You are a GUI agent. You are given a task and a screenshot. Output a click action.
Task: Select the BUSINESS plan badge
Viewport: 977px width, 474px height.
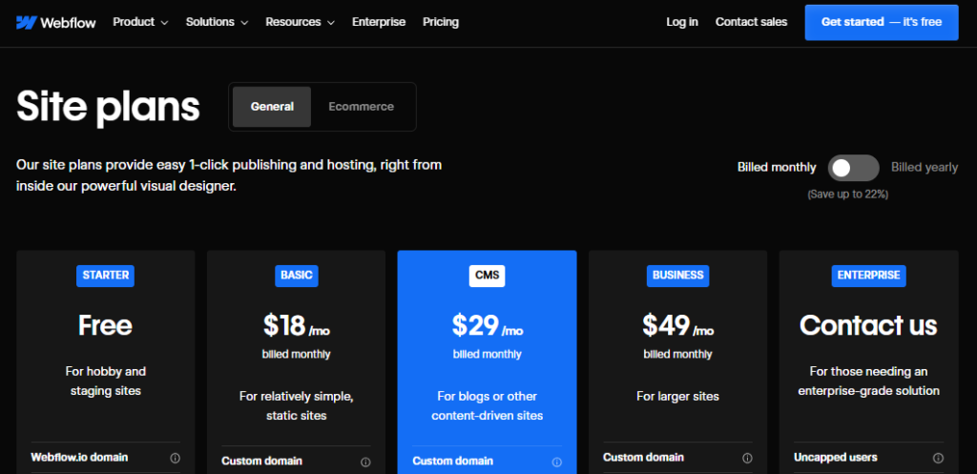point(678,276)
